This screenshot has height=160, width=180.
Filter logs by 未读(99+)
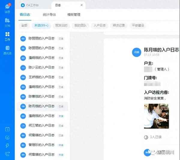tap(41, 26)
